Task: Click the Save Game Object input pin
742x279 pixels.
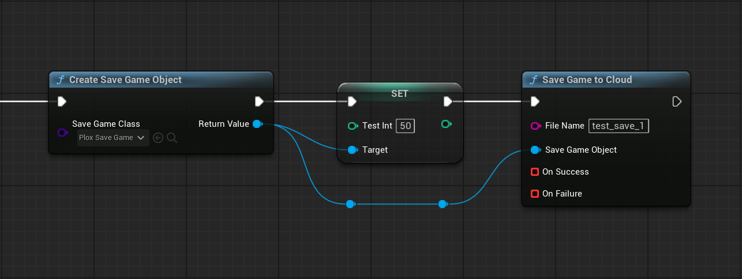Action: tap(535, 150)
